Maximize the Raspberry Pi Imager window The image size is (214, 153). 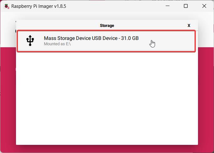tap(186, 6)
